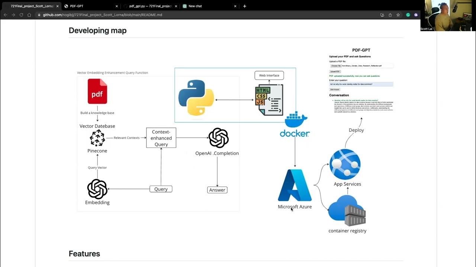This screenshot has height=267, width=476.
Task: Click the 'container registry' label
Action: [x=347, y=231]
